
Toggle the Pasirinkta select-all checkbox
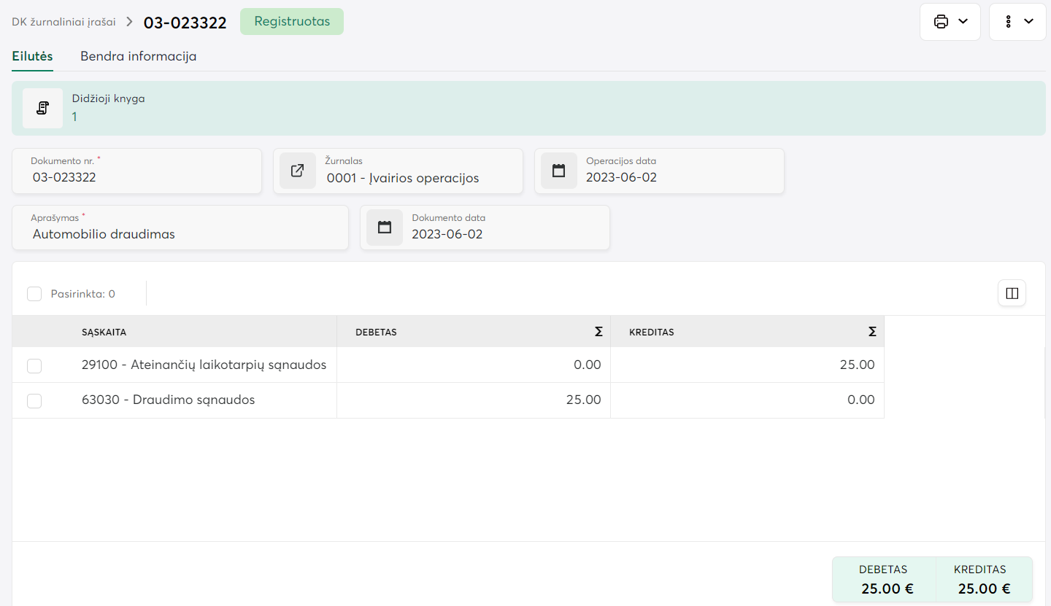(x=34, y=294)
